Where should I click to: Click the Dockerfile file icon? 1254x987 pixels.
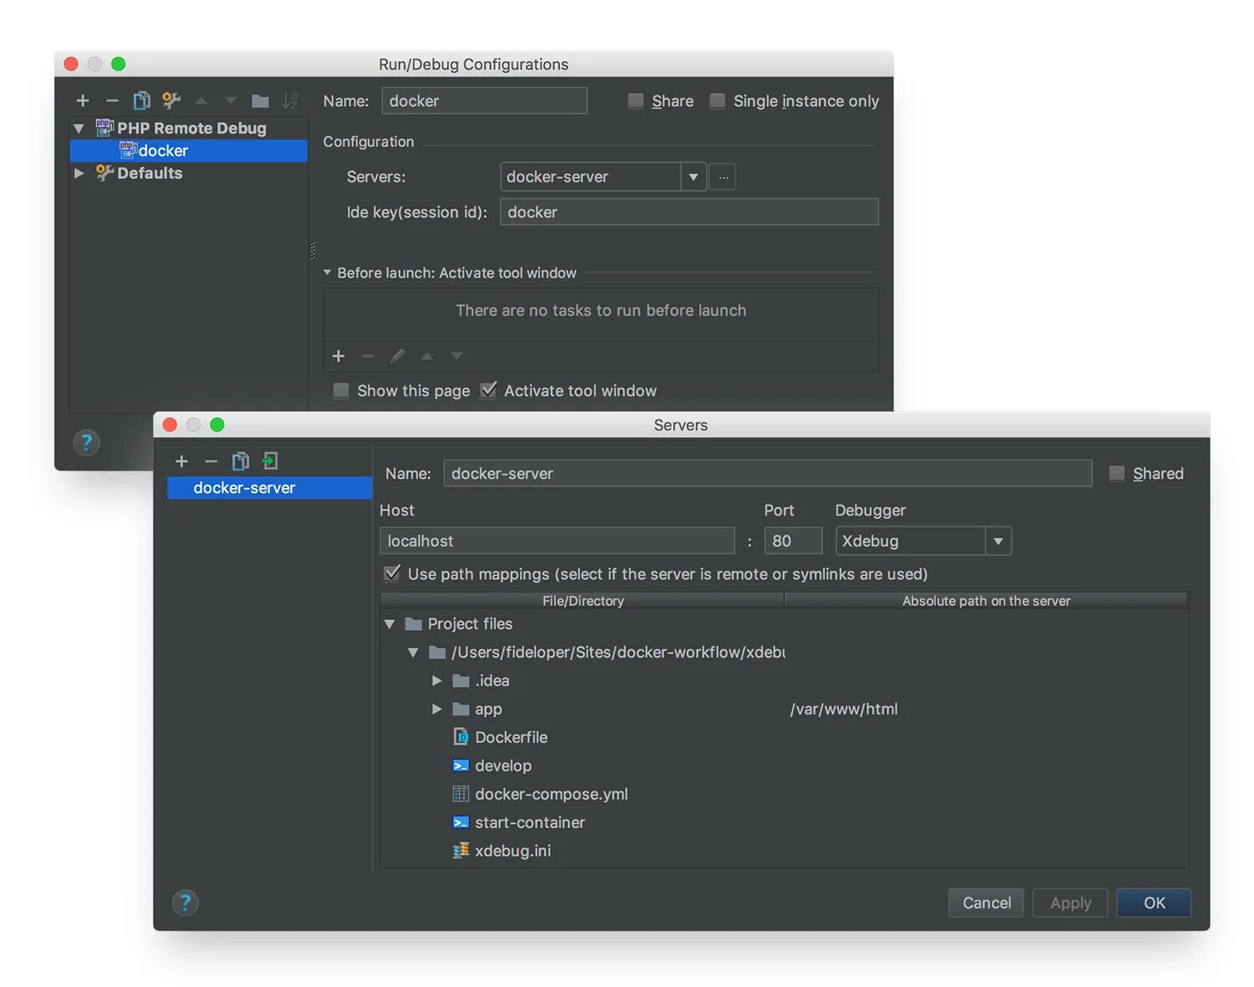[461, 737]
